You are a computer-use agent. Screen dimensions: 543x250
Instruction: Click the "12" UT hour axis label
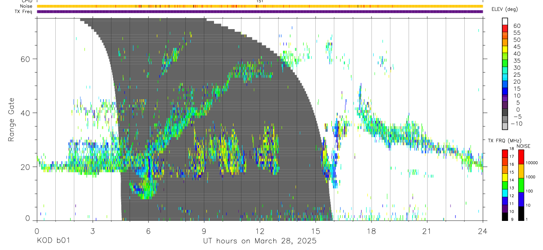point(260,231)
